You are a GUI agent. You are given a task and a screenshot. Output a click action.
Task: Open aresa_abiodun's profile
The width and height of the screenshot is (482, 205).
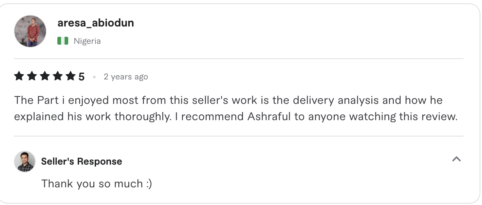click(96, 23)
